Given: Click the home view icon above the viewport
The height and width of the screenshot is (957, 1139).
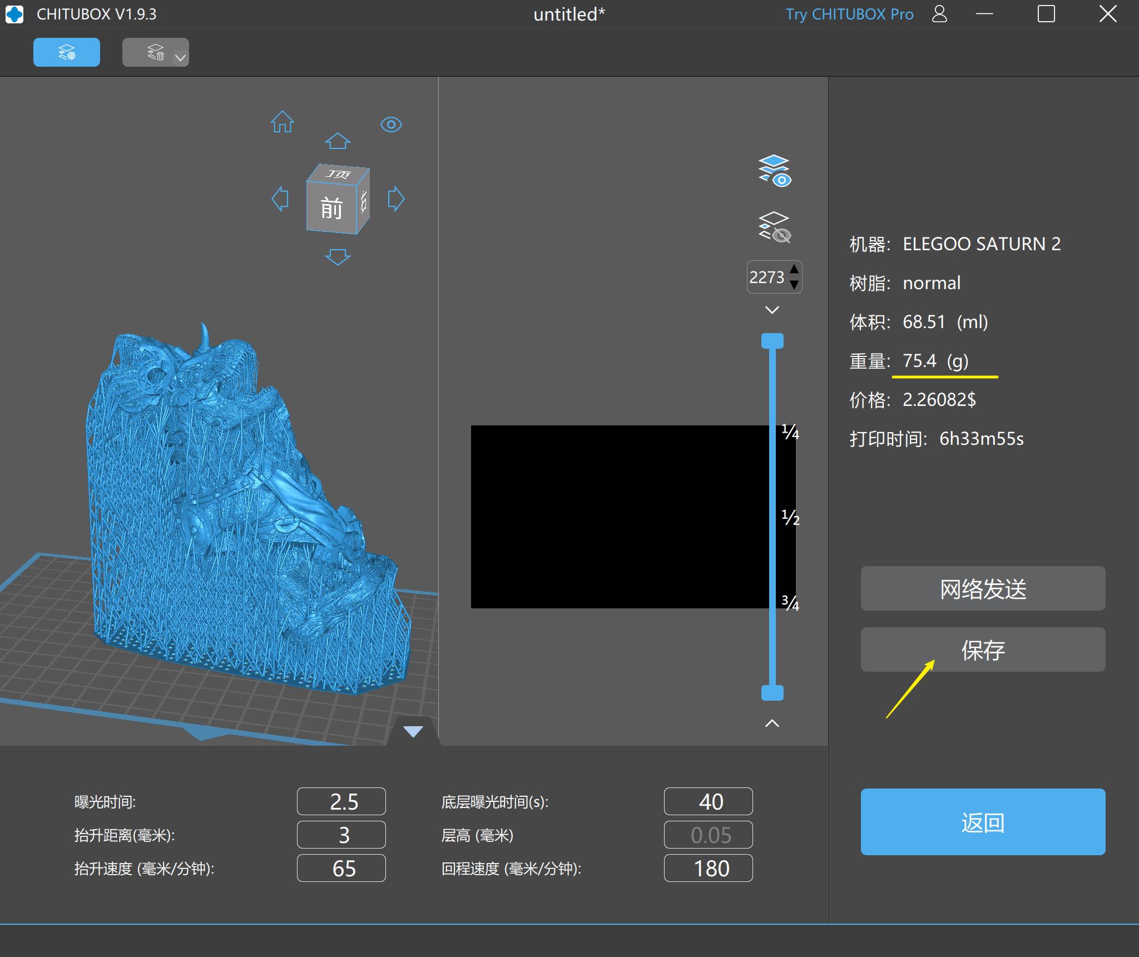Looking at the screenshot, I should [x=282, y=123].
